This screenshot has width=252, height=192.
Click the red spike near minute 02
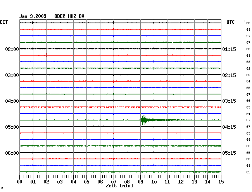(47, 55)
